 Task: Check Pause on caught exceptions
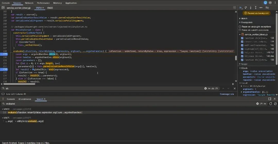pyautogui.click(x=240, y=30)
